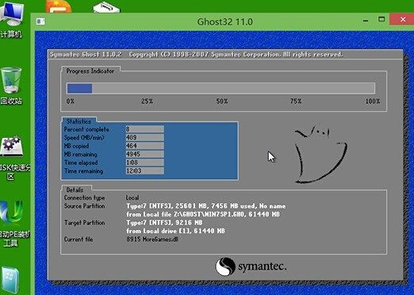This screenshot has height=295, width=414.
Task: Click the blue progress indicator bar
Action: [220, 88]
